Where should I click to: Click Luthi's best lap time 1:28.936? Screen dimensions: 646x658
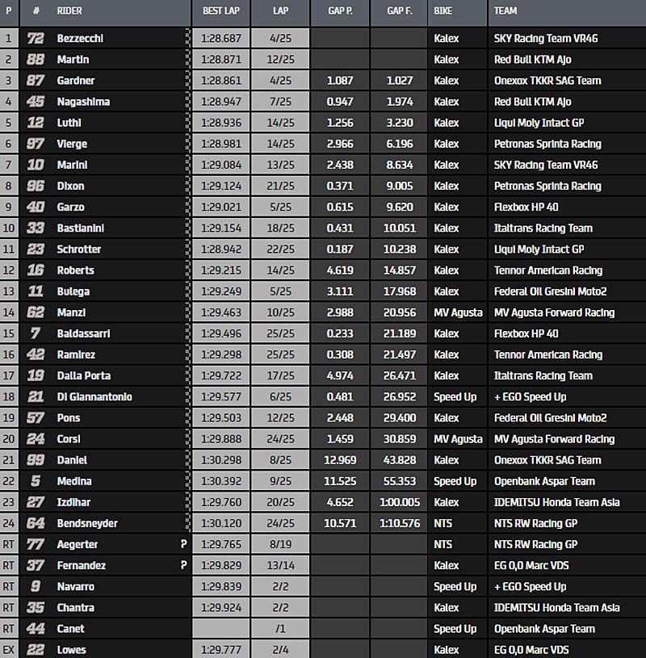click(219, 123)
